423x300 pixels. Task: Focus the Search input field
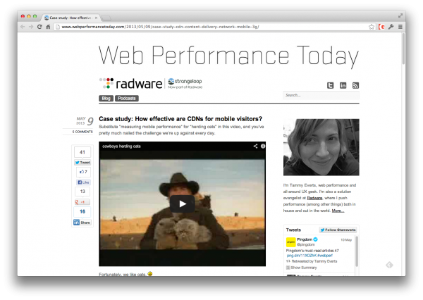pos(321,95)
